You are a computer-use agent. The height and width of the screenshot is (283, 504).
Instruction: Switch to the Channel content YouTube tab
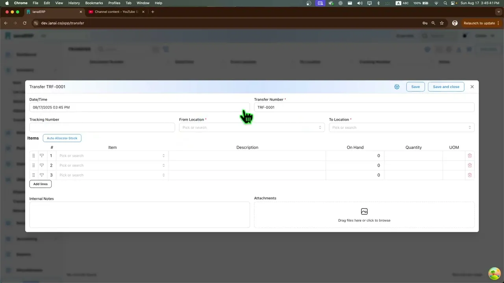click(117, 12)
